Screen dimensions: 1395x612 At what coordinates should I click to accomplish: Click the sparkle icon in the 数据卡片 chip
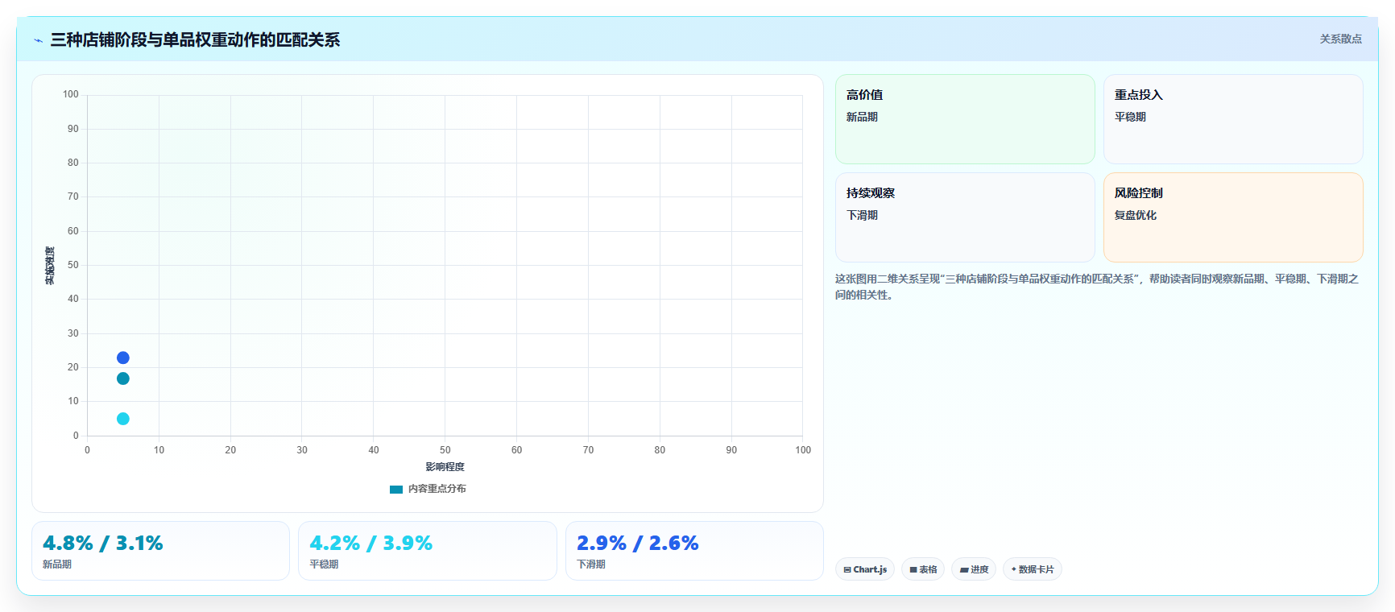click(1014, 569)
